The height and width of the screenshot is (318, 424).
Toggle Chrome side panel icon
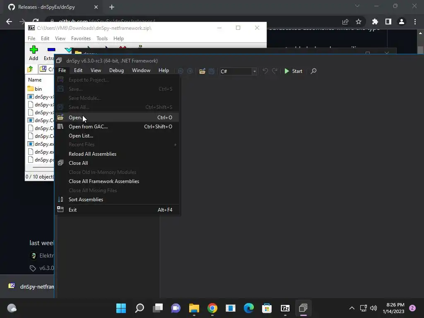388,22
